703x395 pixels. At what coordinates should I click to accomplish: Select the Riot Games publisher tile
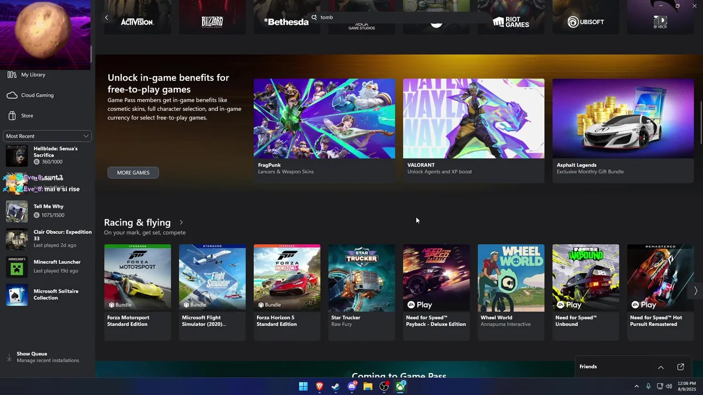[511, 17]
